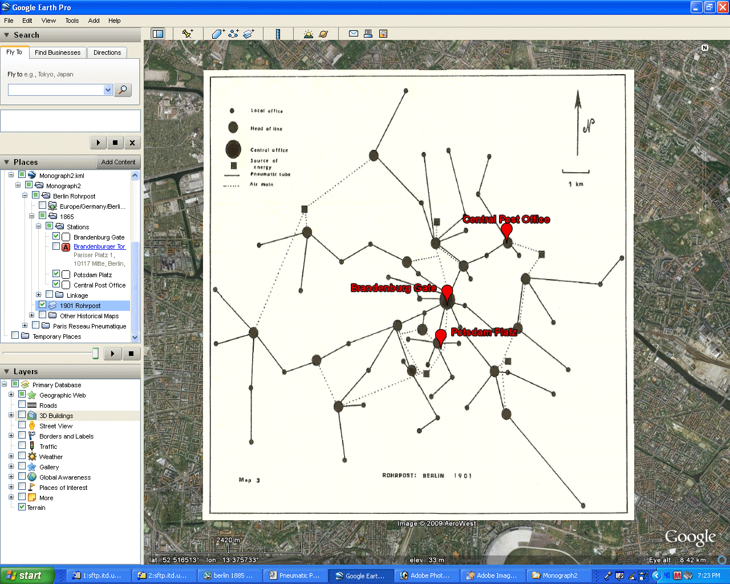The height and width of the screenshot is (584, 730).
Task: Toggle the Brandenburg Gate checkbox
Action: (x=56, y=236)
